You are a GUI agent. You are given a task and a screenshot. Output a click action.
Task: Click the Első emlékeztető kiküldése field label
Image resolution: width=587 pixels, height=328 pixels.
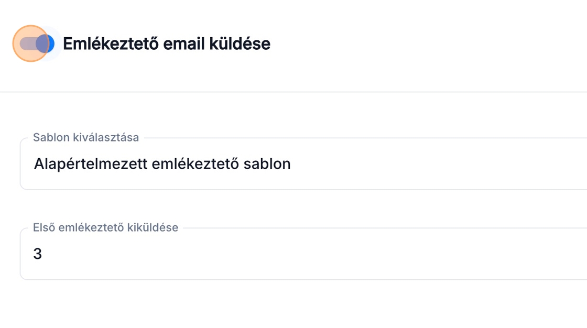click(105, 227)
